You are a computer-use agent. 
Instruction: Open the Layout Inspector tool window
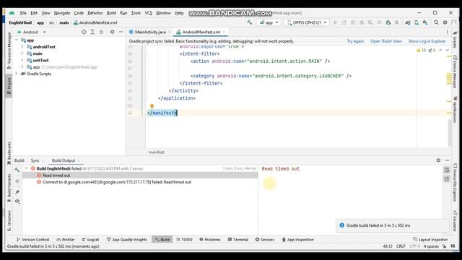tap(430, 240)
